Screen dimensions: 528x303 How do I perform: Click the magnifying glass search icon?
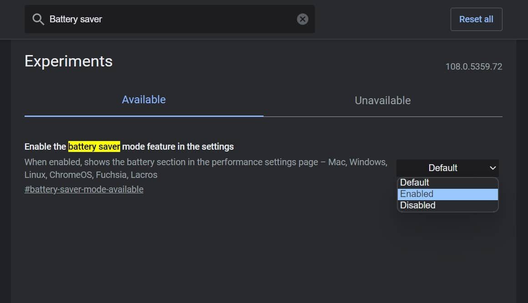(38, 19)
